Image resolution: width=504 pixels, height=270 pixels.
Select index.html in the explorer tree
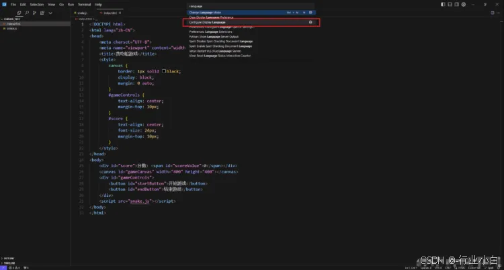(x=35, y=24)
